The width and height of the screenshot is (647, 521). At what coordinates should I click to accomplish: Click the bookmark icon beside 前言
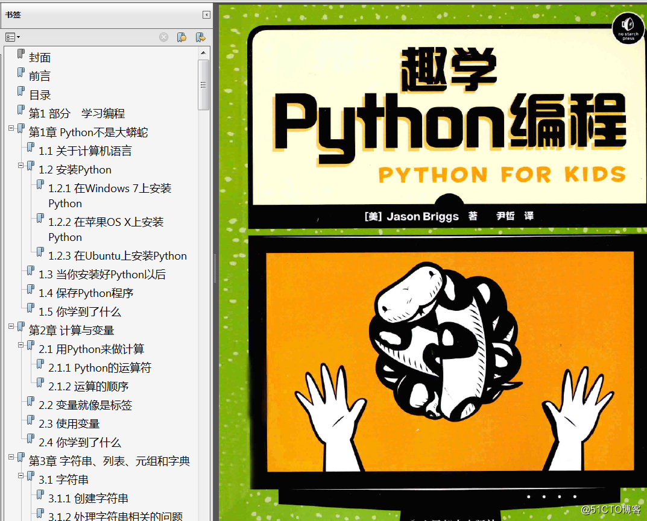pos(21,72)
